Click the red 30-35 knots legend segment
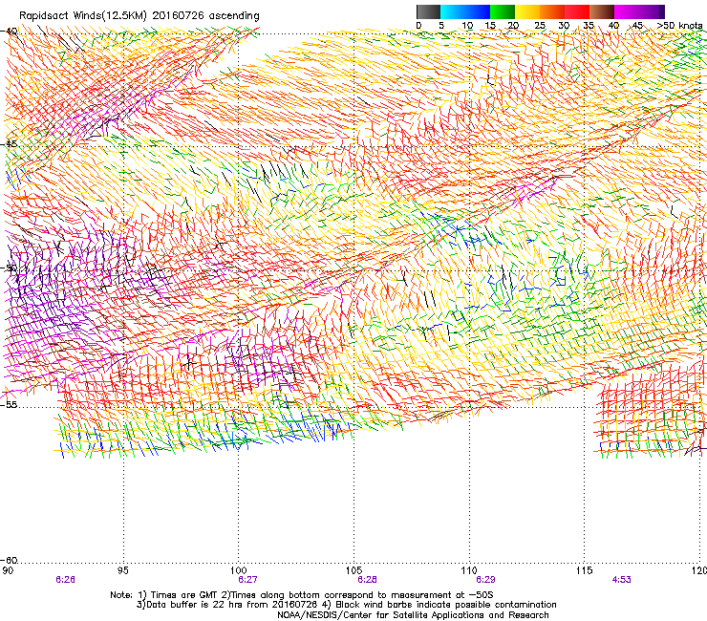 click(x=577, y=11)
